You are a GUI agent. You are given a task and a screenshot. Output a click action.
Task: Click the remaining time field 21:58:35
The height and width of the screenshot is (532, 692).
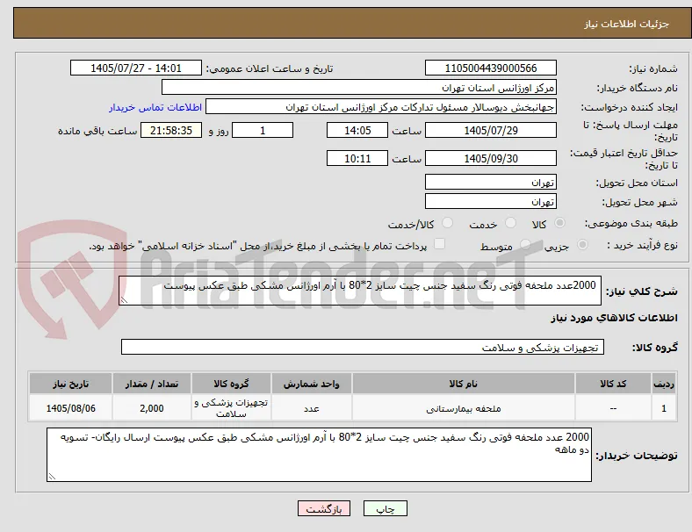tap(171, 130)
